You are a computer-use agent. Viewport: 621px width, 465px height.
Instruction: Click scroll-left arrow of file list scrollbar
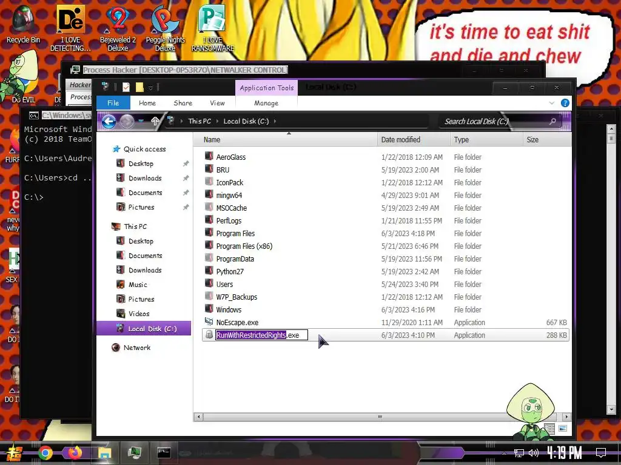point(198,417)
